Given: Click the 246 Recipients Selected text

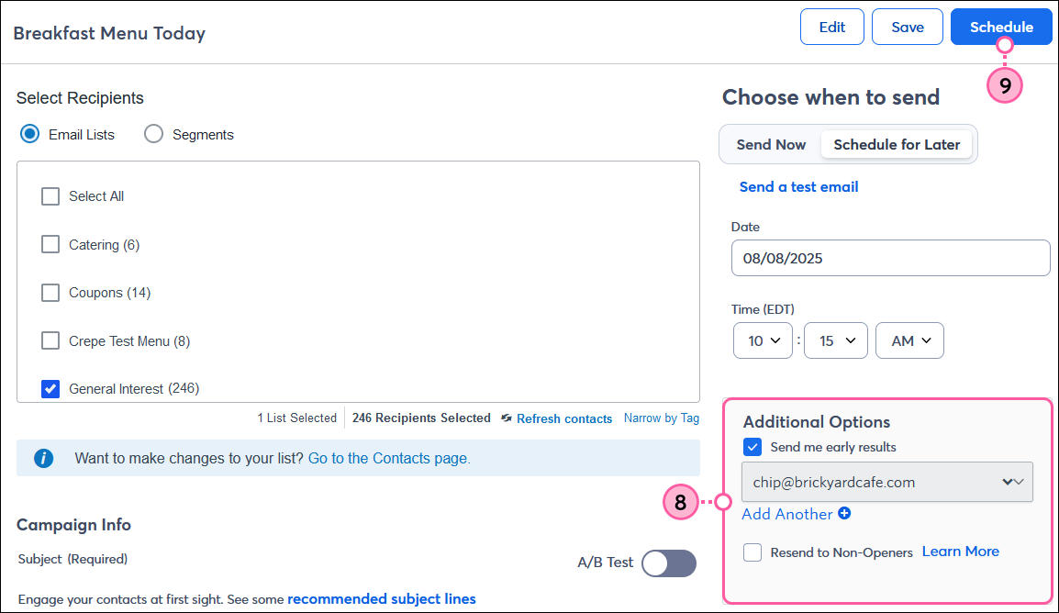Looking at the screenshot, I should tap(421, 418).
